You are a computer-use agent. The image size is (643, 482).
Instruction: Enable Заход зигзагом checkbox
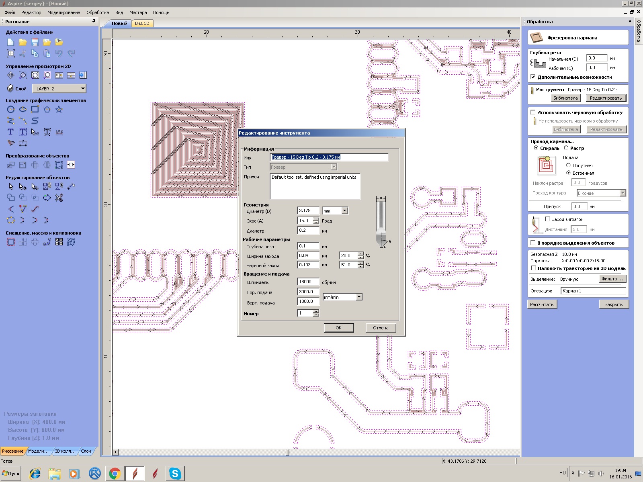coord(547,219)
